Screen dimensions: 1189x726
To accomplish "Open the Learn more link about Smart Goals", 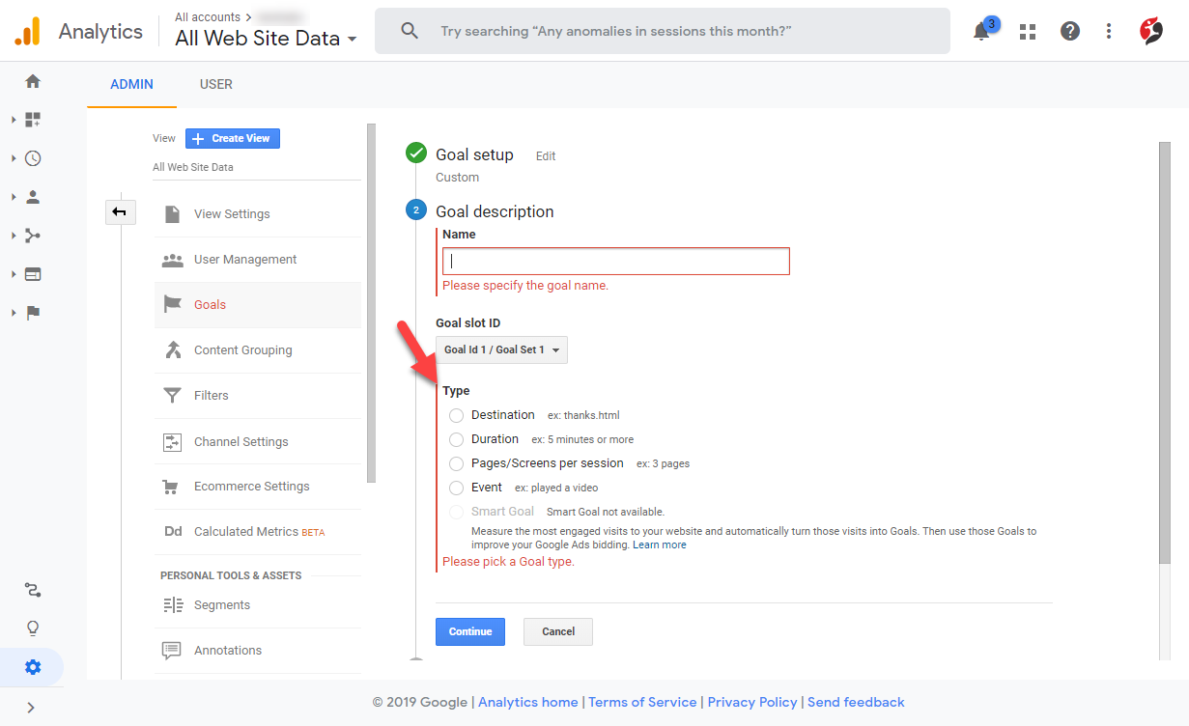I will (x=660, y=544).
